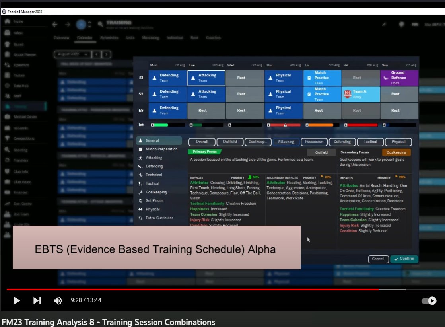Click the back navigation arrow
This screenshot has width=445, height=327.
[x=55, y=25]
